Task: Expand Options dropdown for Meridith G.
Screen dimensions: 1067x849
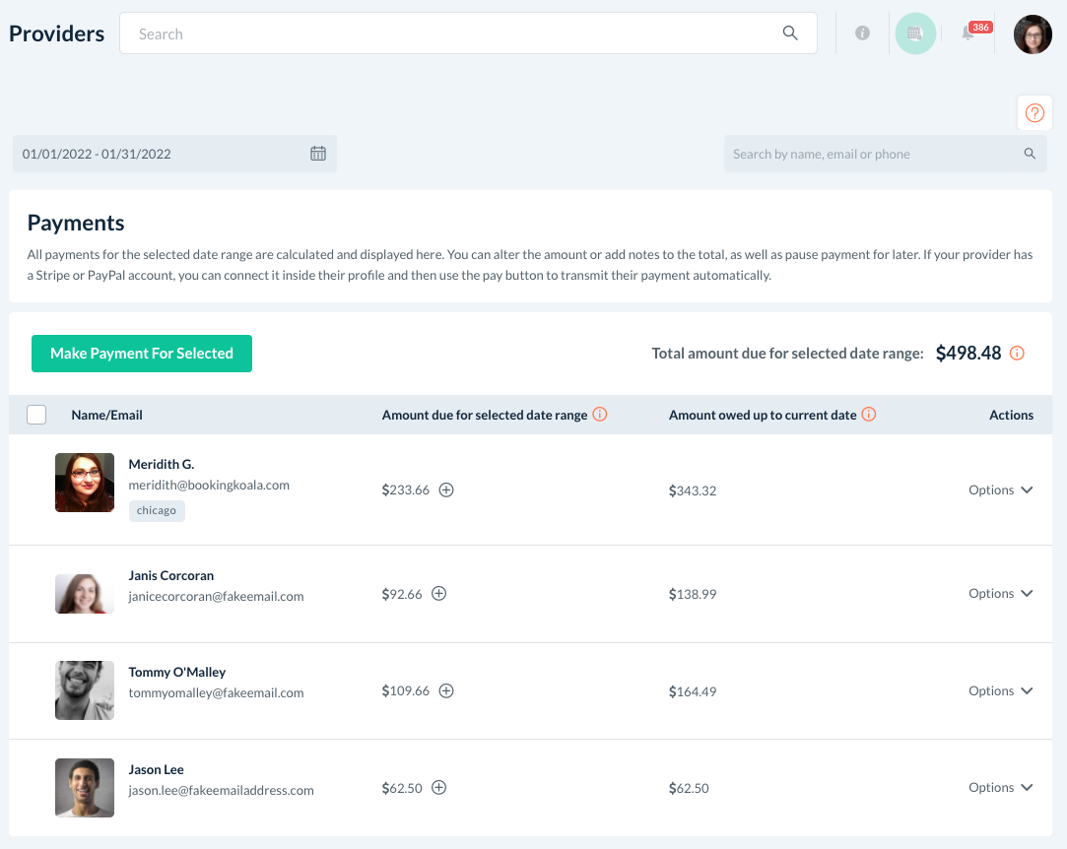Action: (1000, 490)
